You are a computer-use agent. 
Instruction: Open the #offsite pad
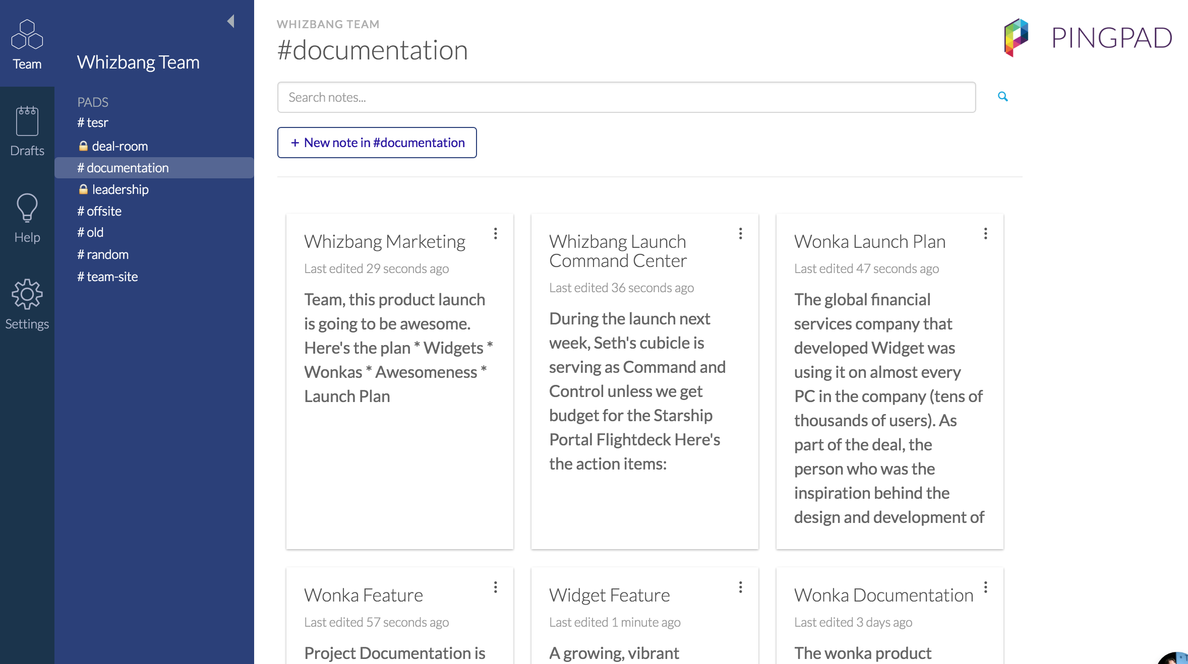99,211
